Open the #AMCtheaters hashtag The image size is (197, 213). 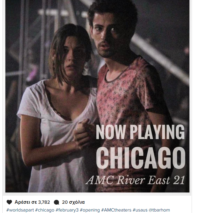coord(116,210)
